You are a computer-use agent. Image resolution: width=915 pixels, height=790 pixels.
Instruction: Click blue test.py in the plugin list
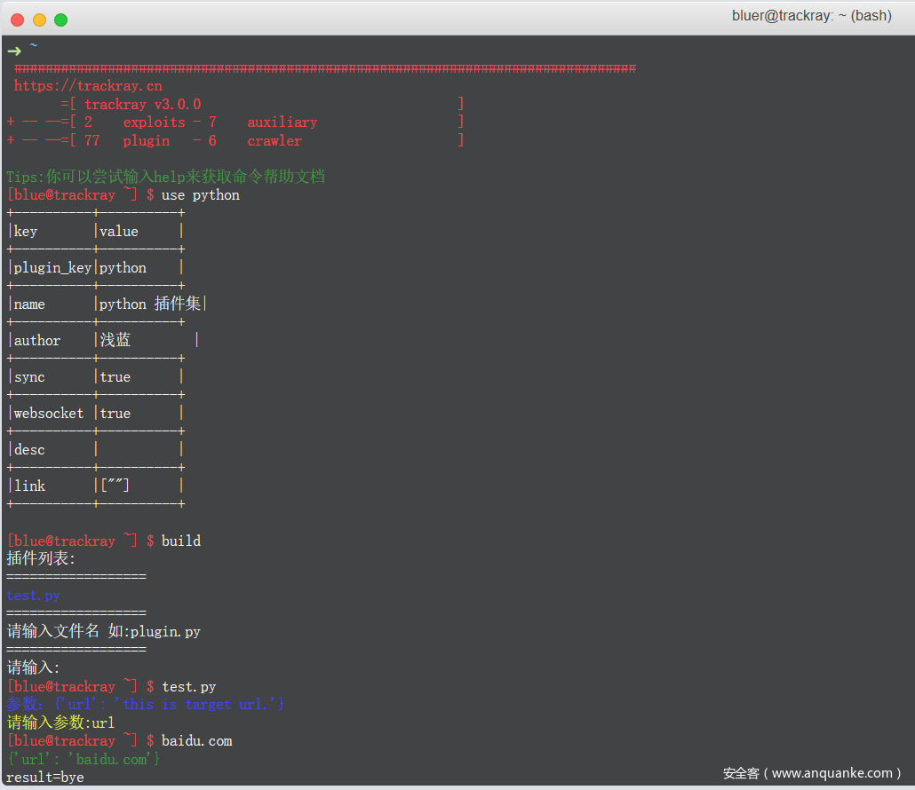[x=33, y=596]
